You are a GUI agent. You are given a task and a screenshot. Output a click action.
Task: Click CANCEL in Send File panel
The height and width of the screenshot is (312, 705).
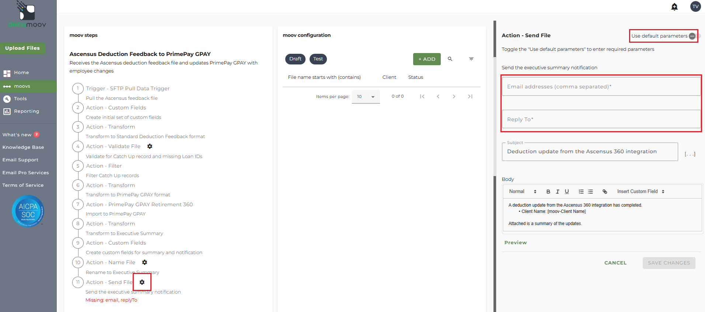click(615, 263)
